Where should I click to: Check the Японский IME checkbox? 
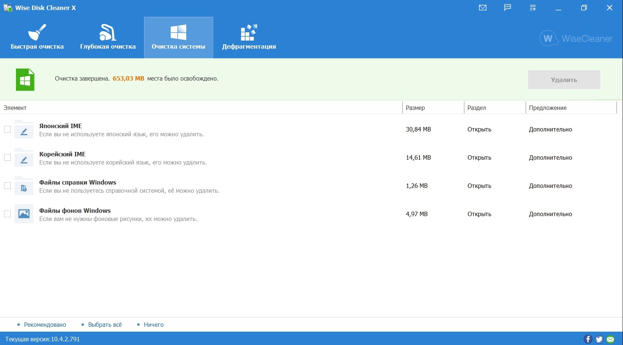(7, 129)
